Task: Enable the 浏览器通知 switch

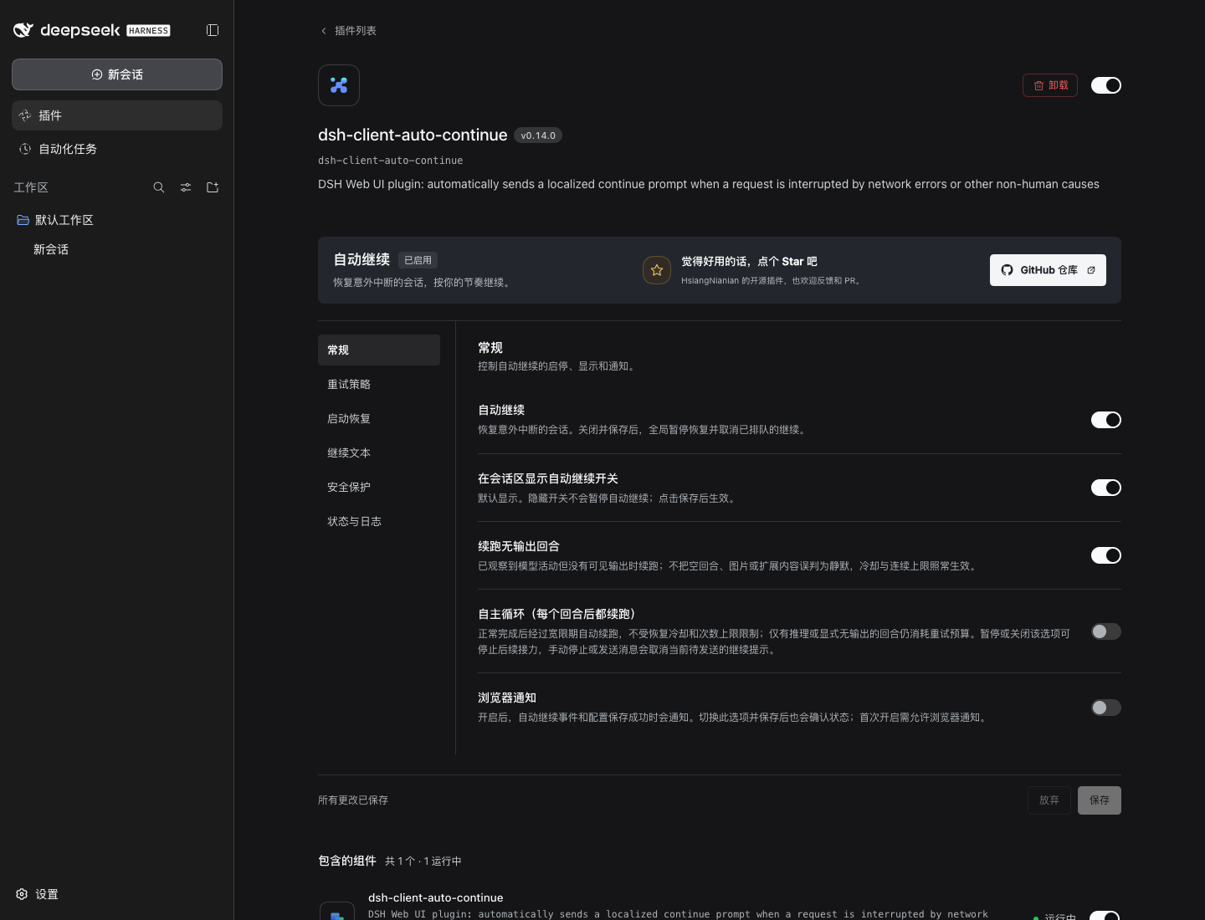Action: point(1106,708)
